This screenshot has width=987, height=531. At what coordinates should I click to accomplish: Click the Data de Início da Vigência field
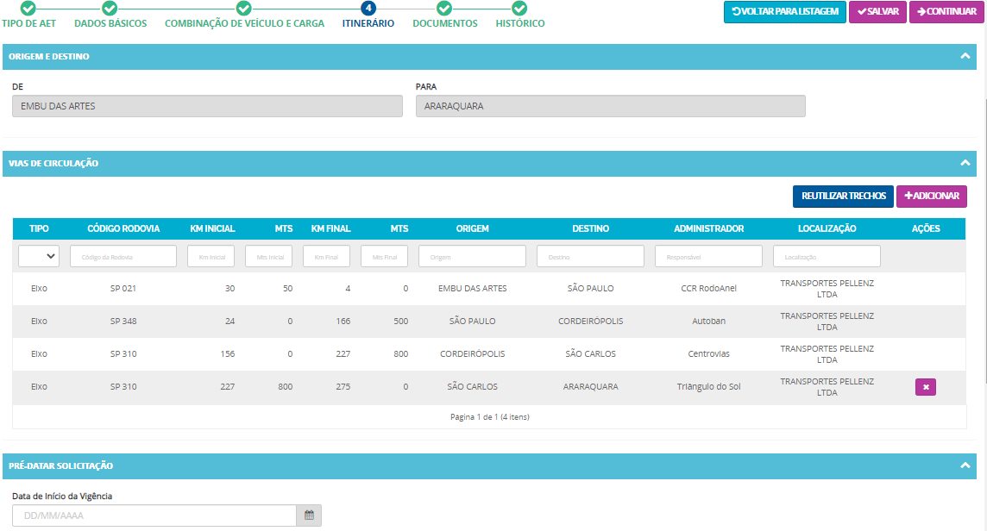pyautogui.click(x=154, y=515)
